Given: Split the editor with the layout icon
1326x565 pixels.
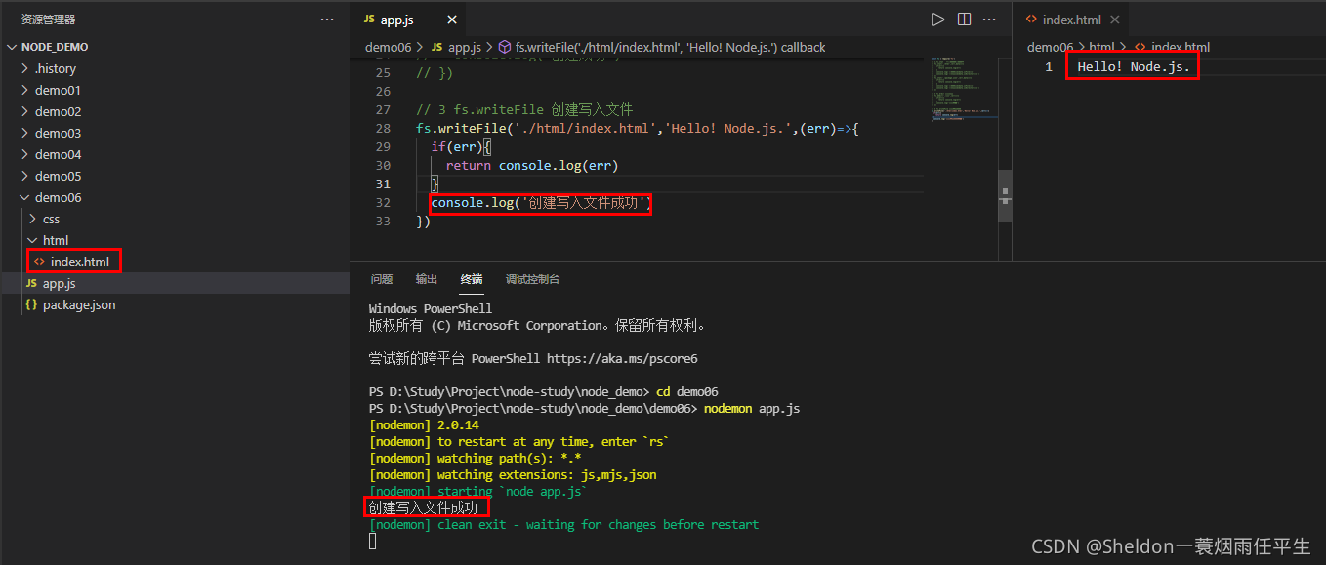Looking at the screenshot, I should (964, 20).
